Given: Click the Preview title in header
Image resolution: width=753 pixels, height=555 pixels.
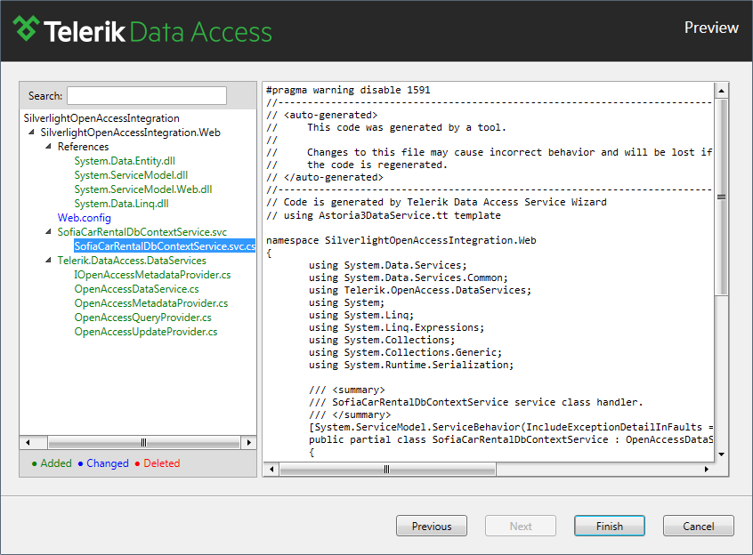Looking at the screenshot, I should coord(711,28).
